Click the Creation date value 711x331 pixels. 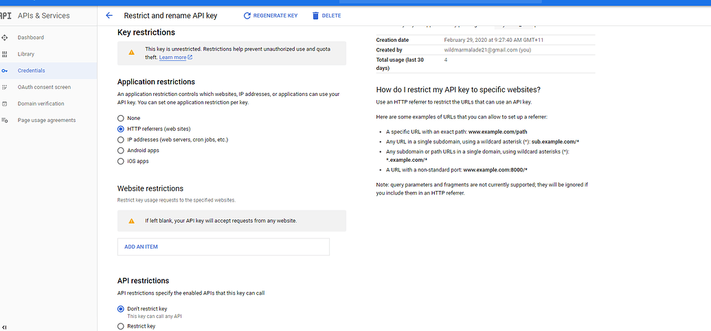tap(494, 40)
